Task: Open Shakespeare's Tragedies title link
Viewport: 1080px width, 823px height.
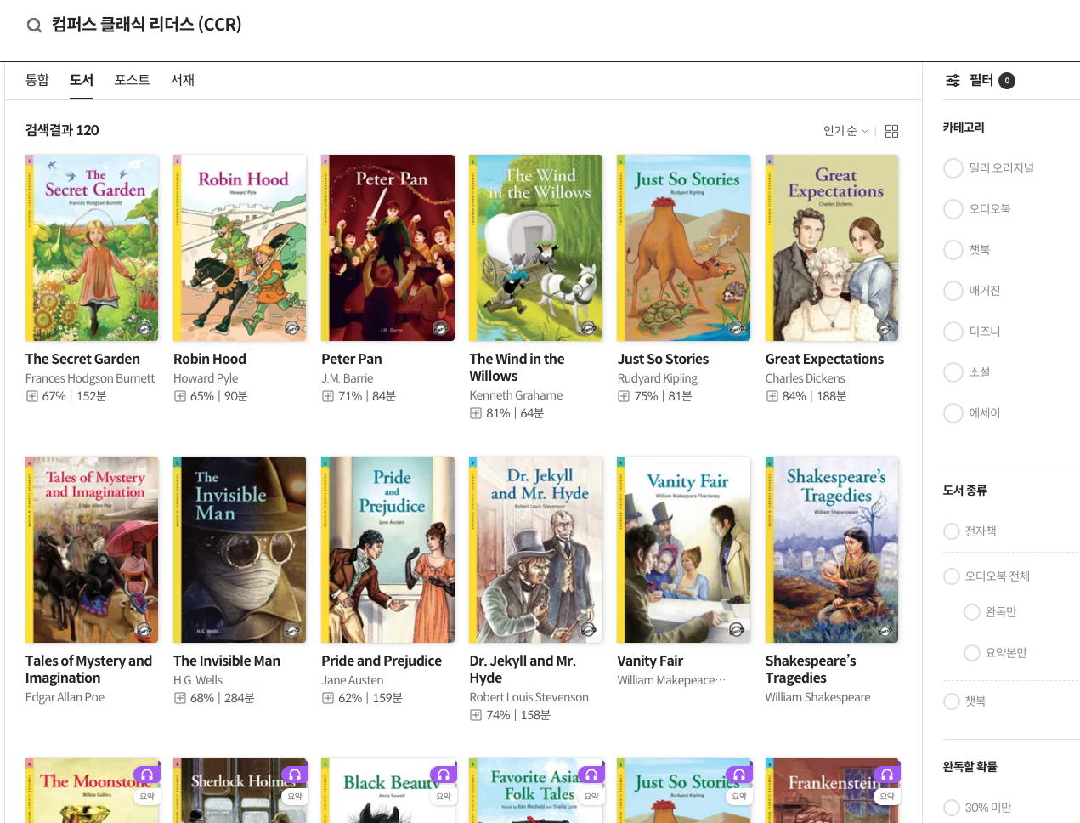Action: (811, 669)
